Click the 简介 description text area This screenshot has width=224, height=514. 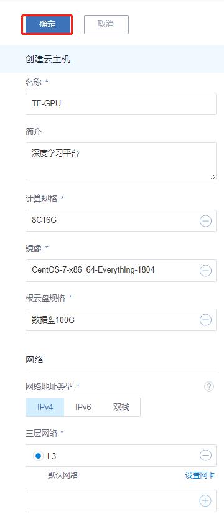[121, 161]
